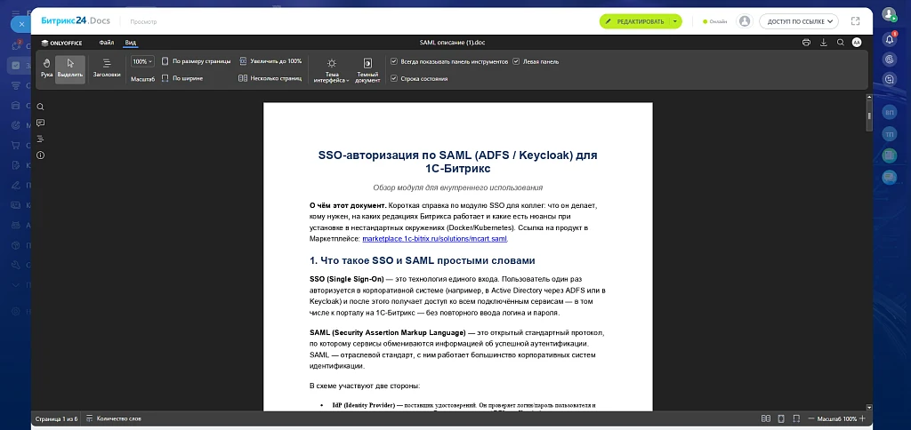911x430 pixels.
Task: Select the Hand (Рука) tool
Action: (x=46, y=68)
